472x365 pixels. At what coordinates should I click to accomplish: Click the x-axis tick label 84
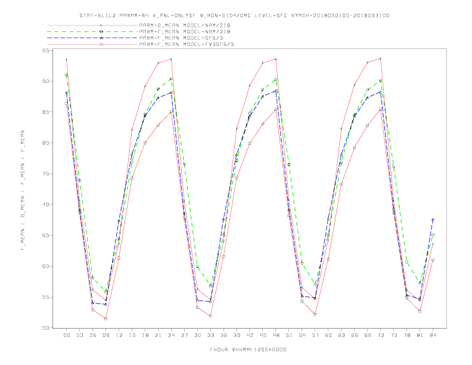tap(433, 335)
